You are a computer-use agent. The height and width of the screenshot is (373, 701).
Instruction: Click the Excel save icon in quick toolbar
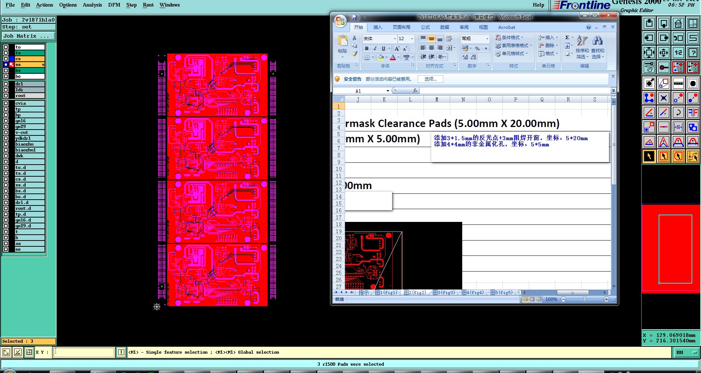pyautogui.click(x=354, y=18)
